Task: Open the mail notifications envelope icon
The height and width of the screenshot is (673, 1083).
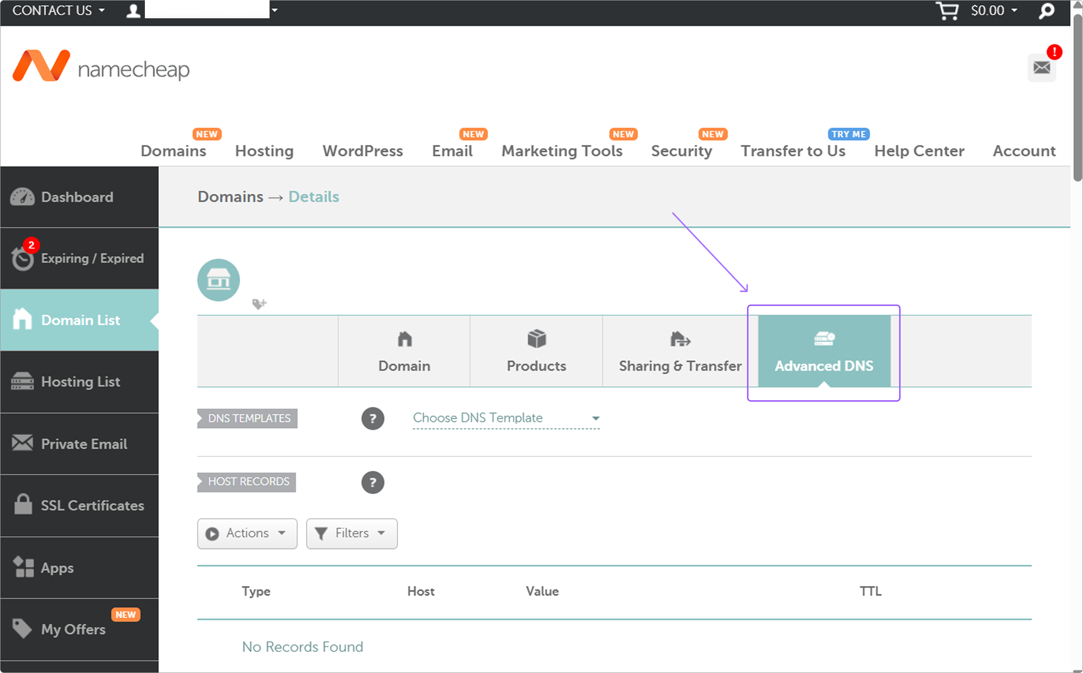Action: click(x=1042, y=68)
